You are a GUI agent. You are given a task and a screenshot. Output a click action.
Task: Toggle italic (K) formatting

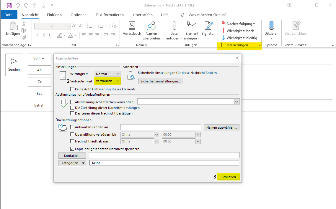(44, 35)
